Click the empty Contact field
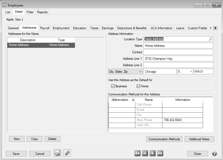The image size is (223, 160). click(x=178, y=52)
